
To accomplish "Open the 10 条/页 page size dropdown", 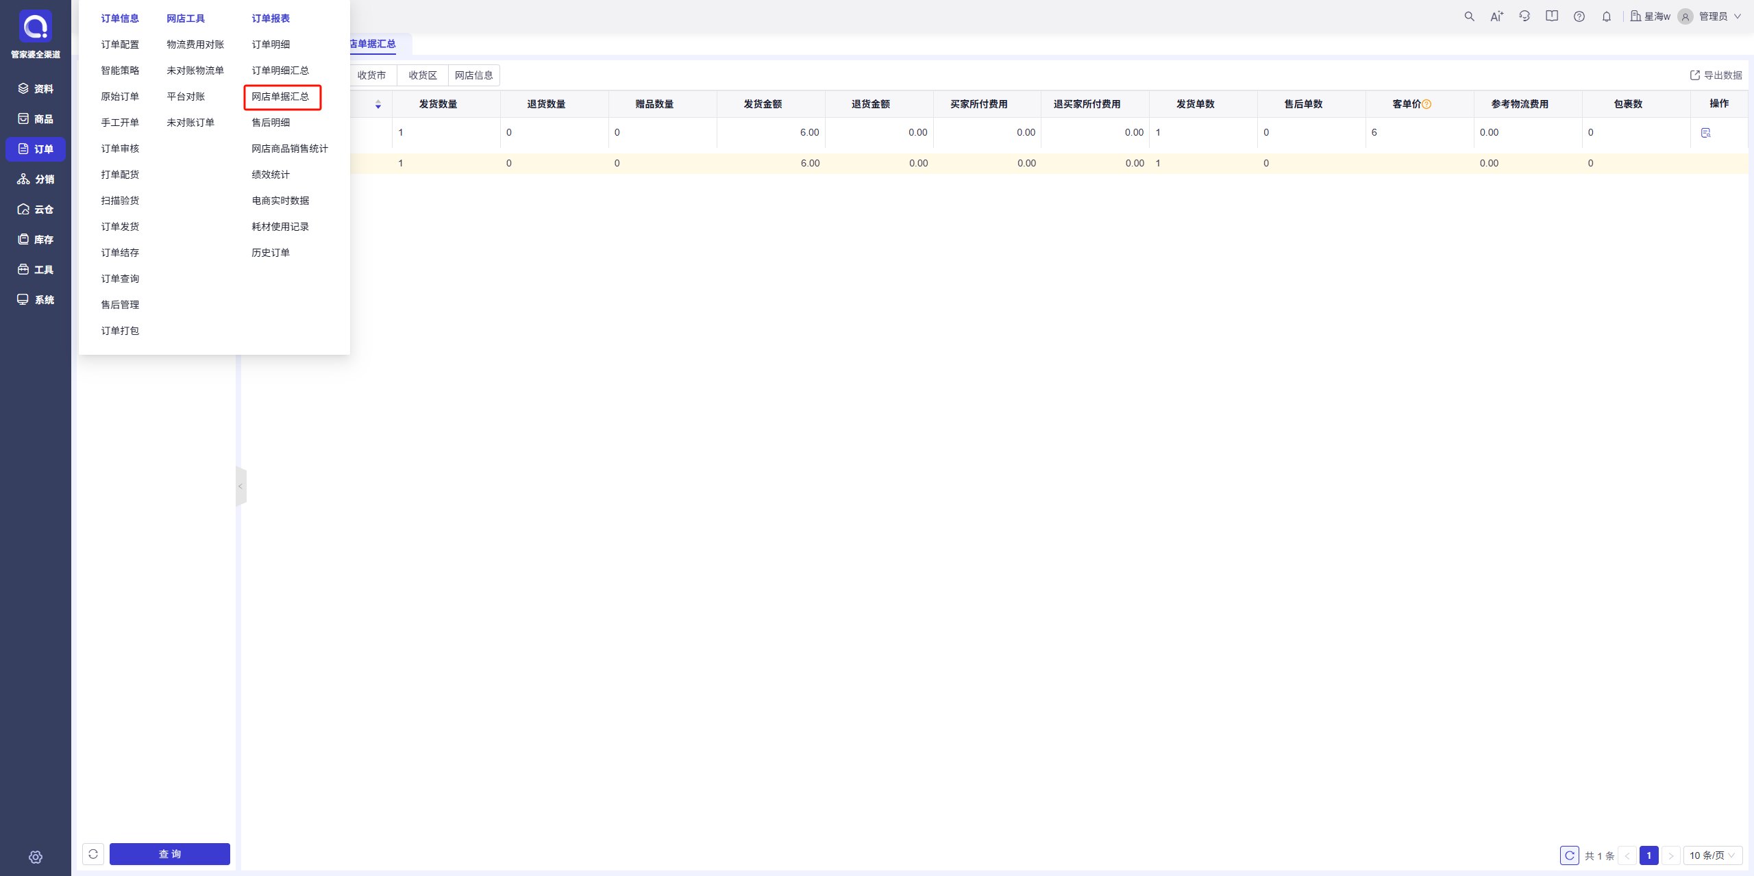I will pyautogui.click(x=1712, y=855).
